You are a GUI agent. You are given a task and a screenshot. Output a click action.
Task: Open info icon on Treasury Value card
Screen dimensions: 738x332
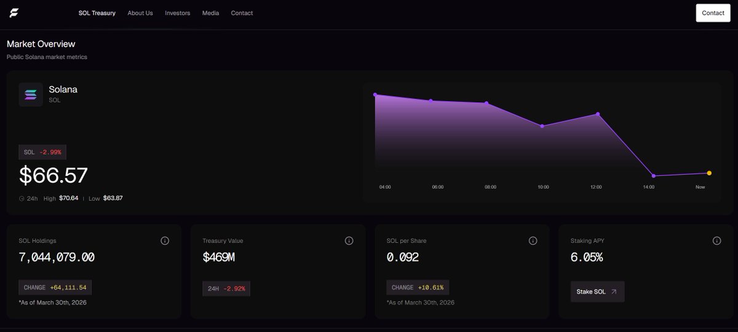pyautogui.click(x=349, y=241)
